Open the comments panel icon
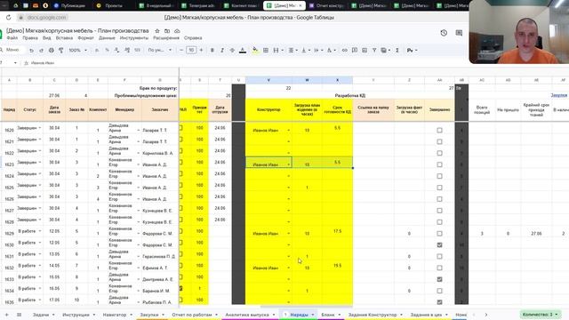Screen dimensions: 569x320 [459, 33]
